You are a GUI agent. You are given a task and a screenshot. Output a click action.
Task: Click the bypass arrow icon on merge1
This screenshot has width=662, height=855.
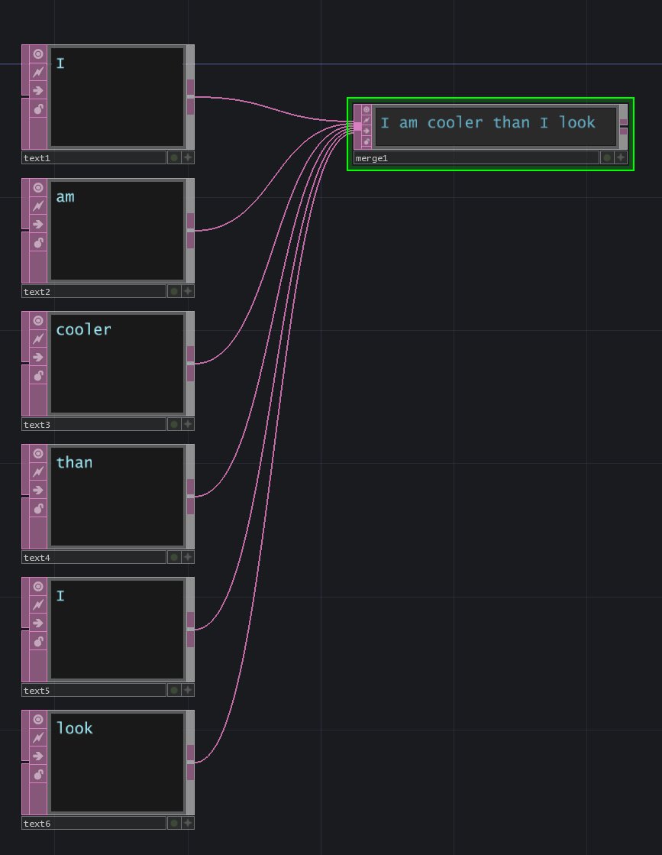coord(367,131)
